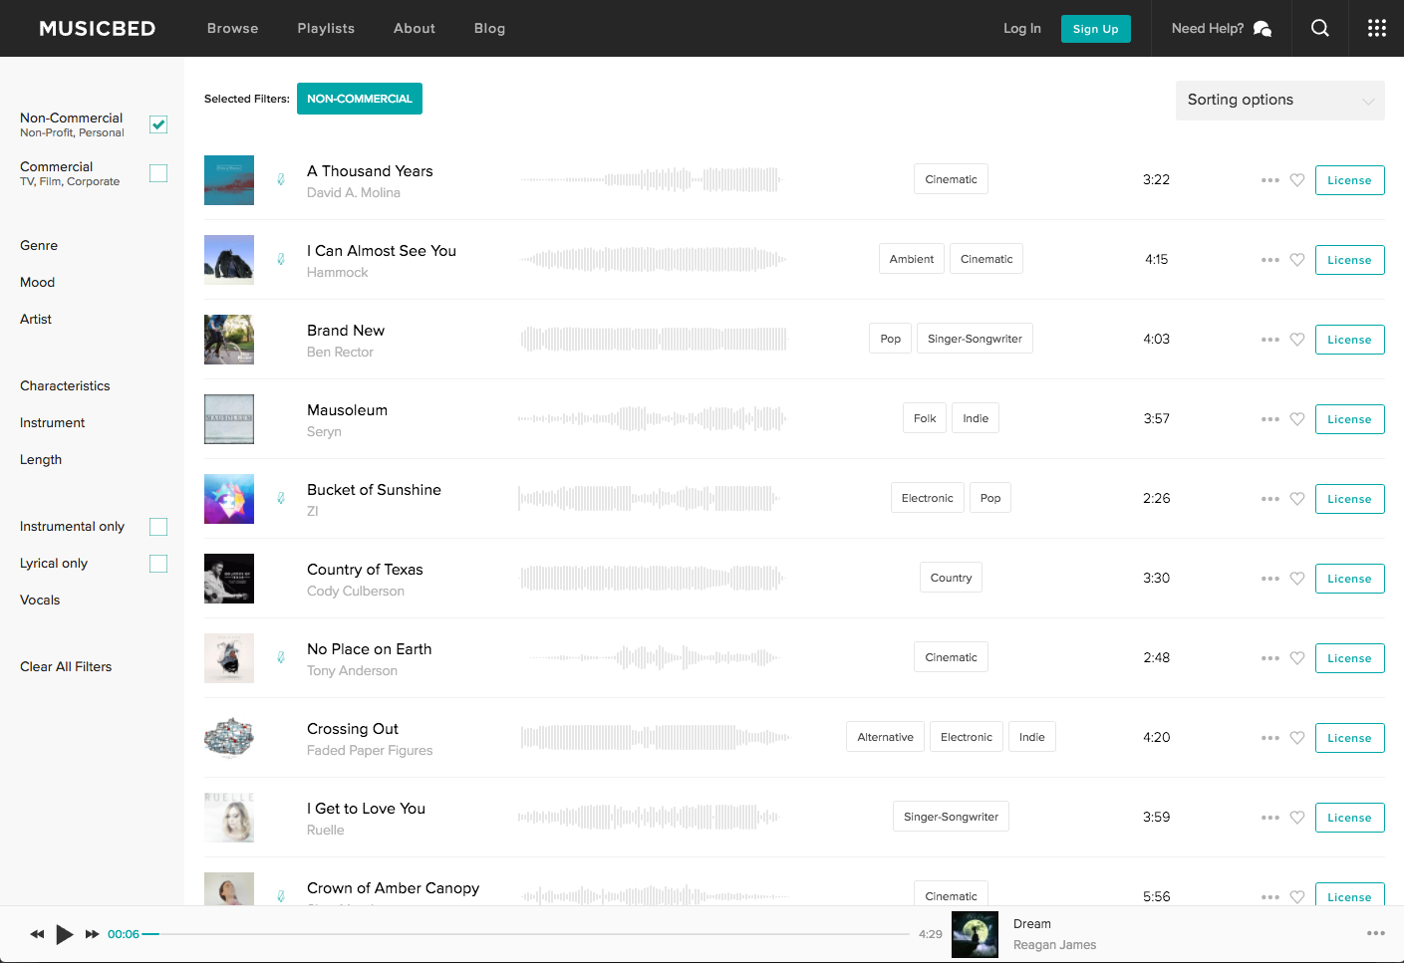
Task: Expand the Instrument filter
Action: (x=52, y=423)
